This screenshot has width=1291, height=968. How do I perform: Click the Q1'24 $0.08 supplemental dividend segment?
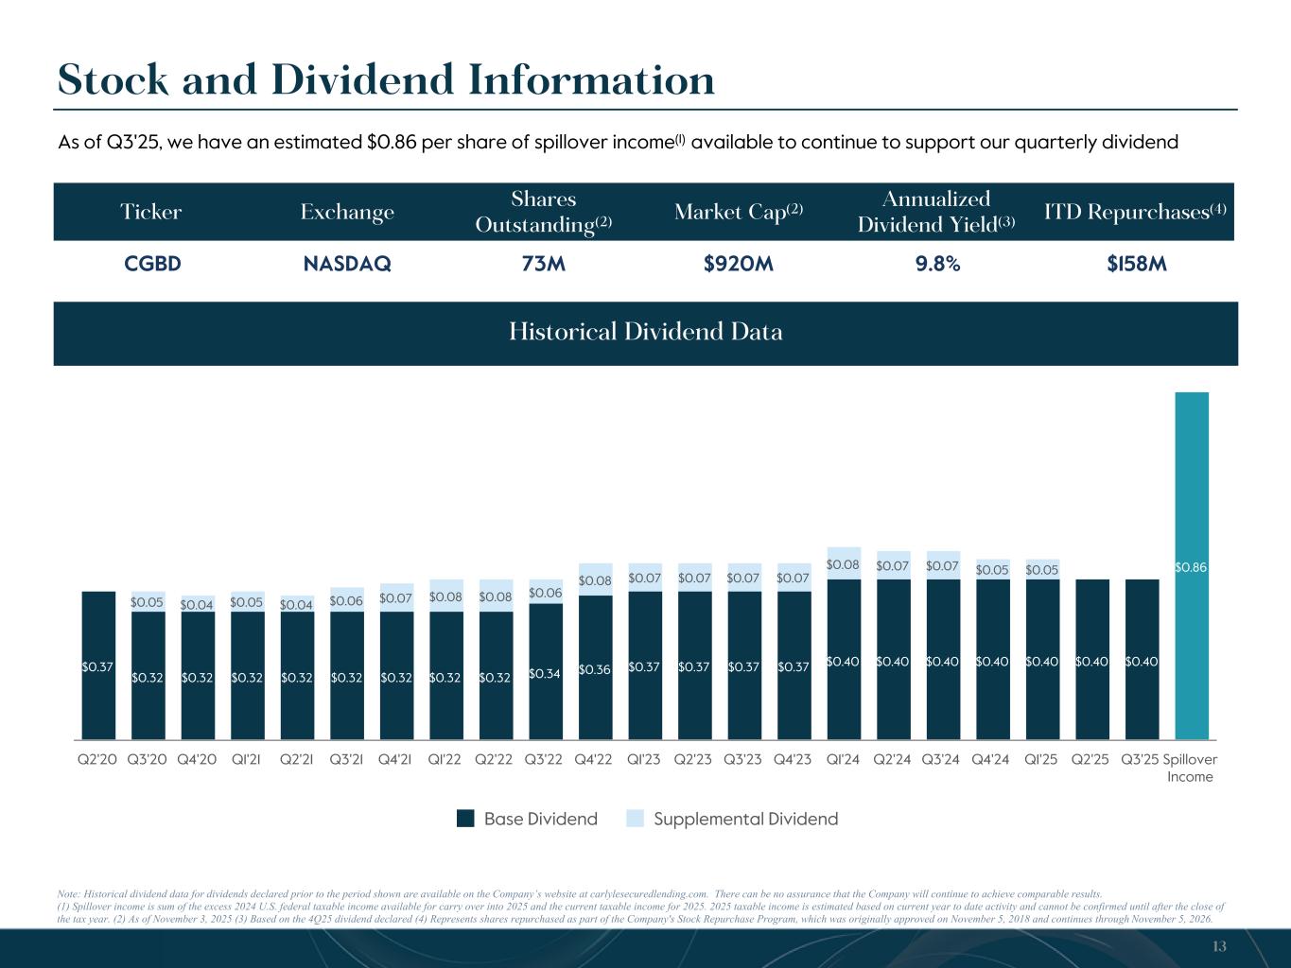tap(844, 563)
